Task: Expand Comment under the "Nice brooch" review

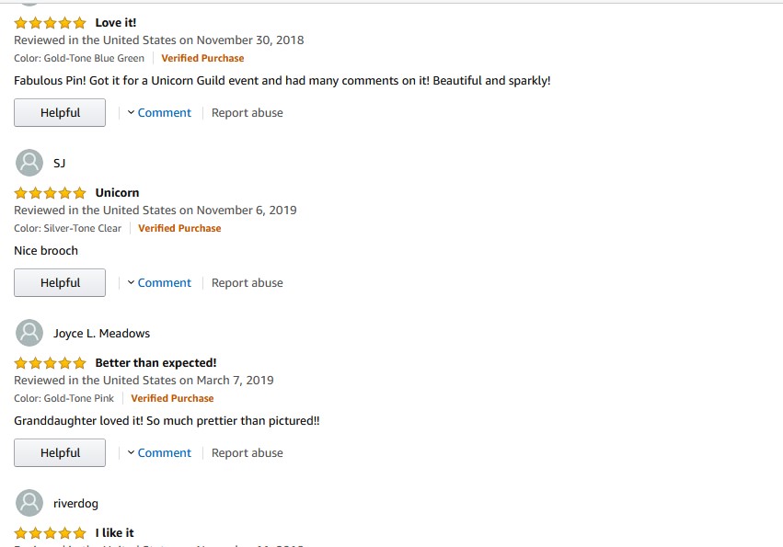Action: coord(159,283)
